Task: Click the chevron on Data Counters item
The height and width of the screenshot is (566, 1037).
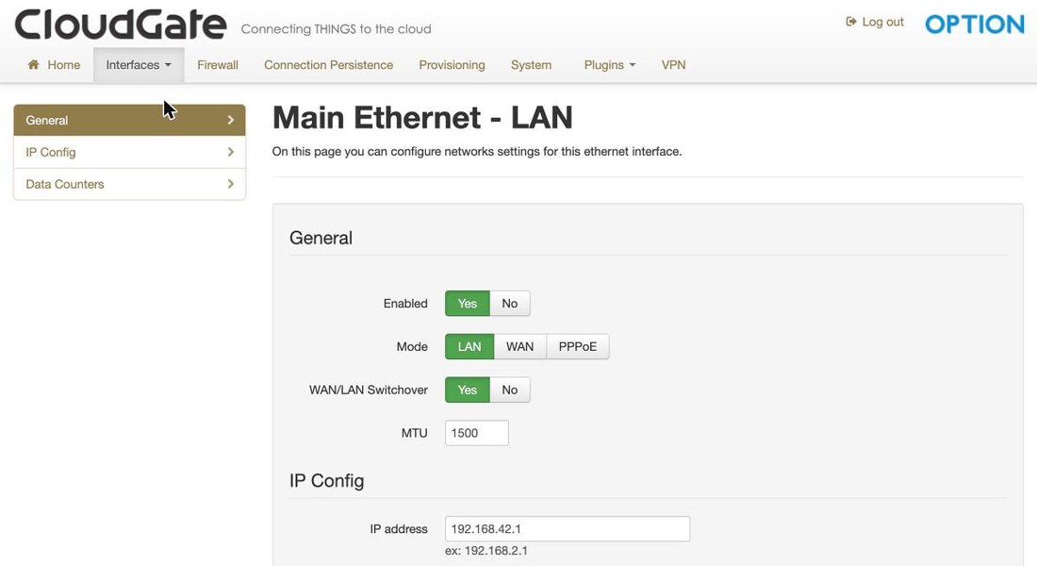Action: pyautogui.click(x=230, y=183)
